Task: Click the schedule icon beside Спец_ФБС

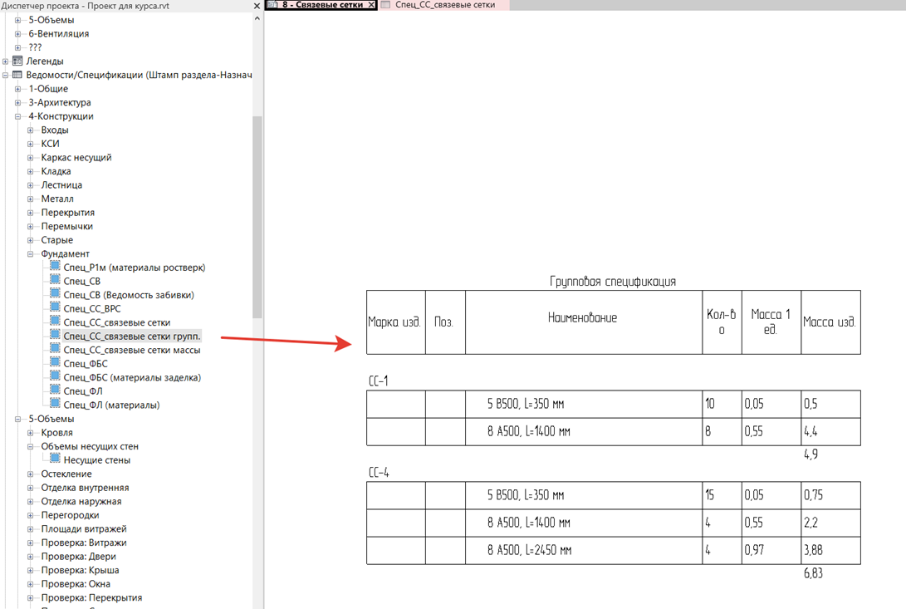Action: point(55,362)
